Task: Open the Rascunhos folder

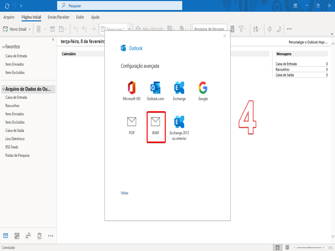Action: 13,106
